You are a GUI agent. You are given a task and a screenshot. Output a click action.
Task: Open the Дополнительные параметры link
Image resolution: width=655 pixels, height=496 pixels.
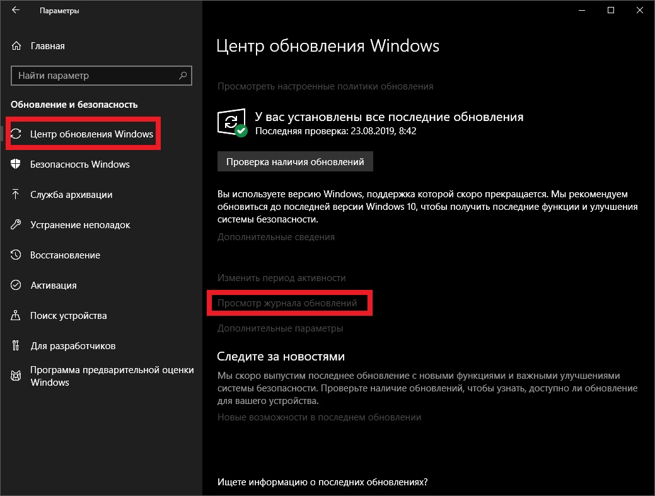pyautogui.click(x=280, y=328)
